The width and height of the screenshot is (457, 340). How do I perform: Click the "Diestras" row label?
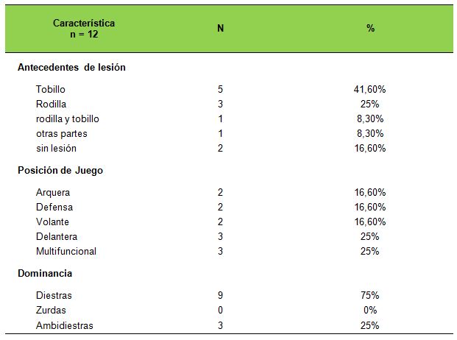(54, 295)
